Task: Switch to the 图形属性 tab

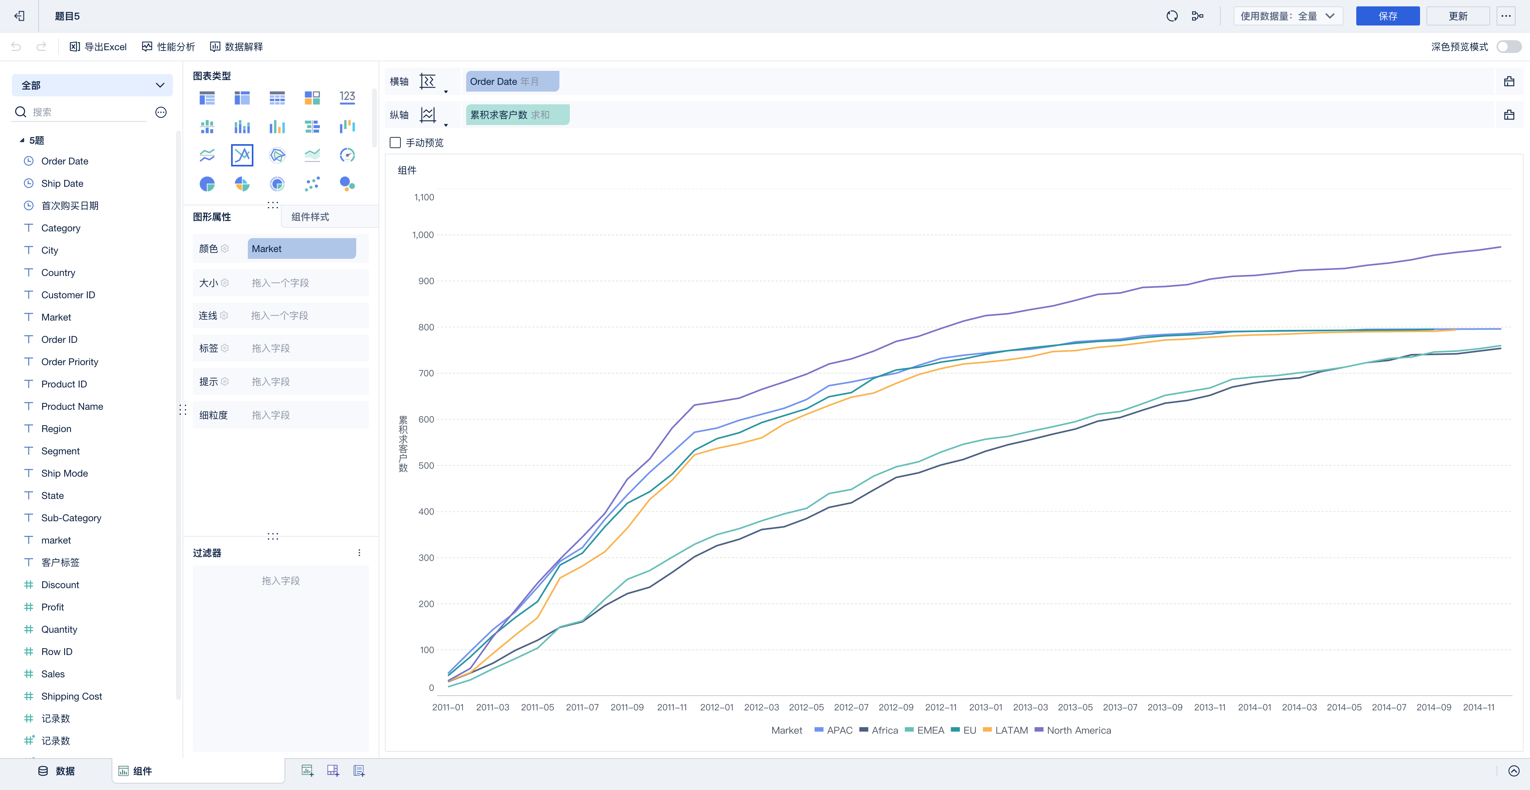Action: pos(212,217)
